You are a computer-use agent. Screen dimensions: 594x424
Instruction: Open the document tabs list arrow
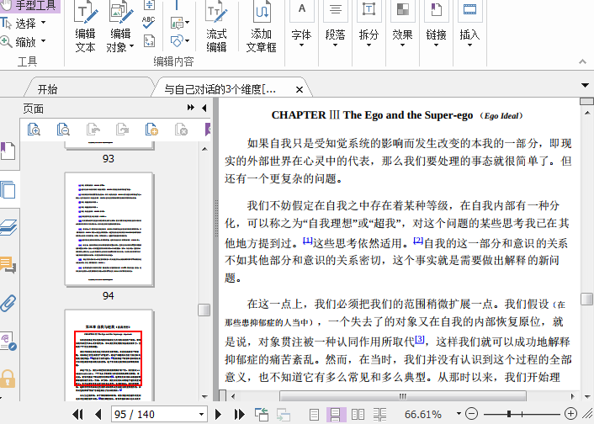tap(585, 86)
